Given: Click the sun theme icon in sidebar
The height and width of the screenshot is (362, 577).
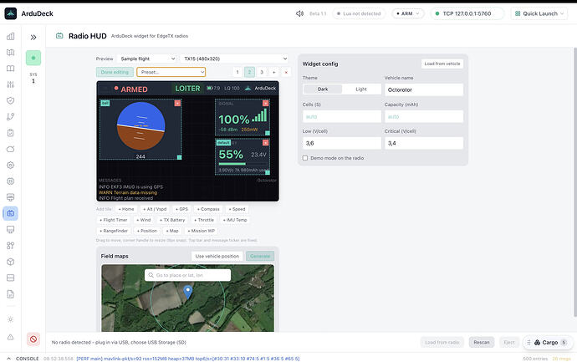Looking at the screenshot, I should pyautogui.click(x=11, y=319).
